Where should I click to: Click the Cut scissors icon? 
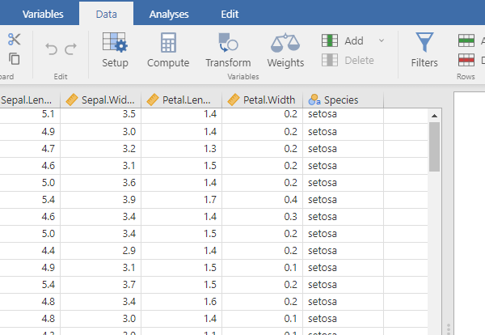click(x=15, y=40)
